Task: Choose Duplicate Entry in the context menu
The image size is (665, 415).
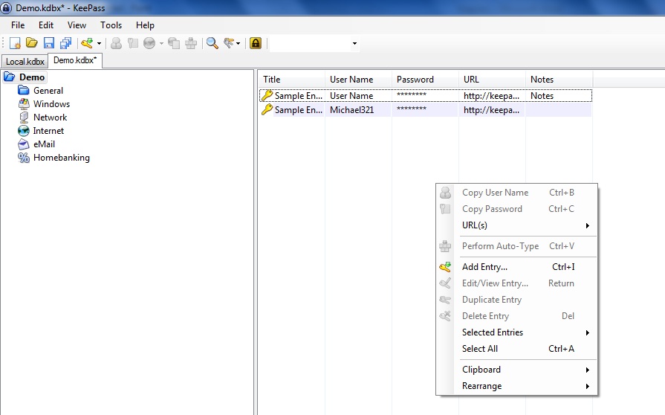Action: [517, 300]
